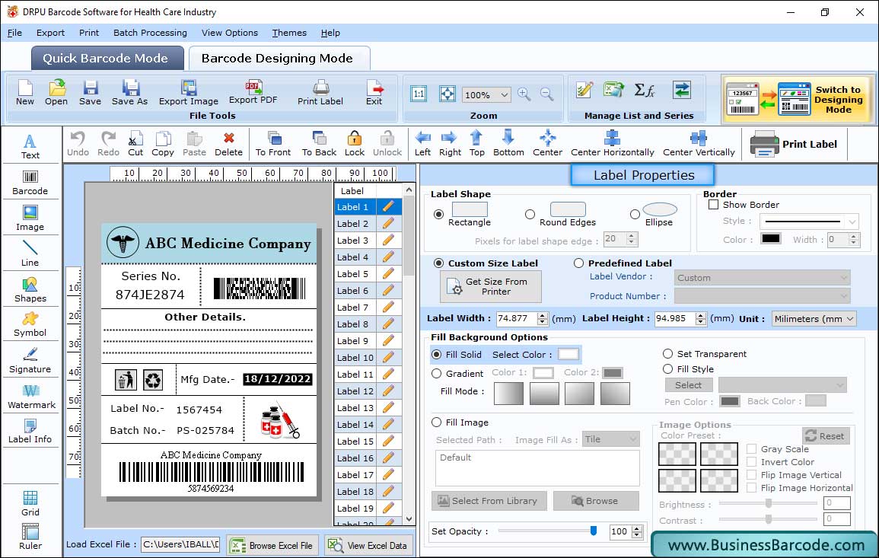Open the Shapes tool
This screenshot has width=879, height=558.
[x=30, y=290]
